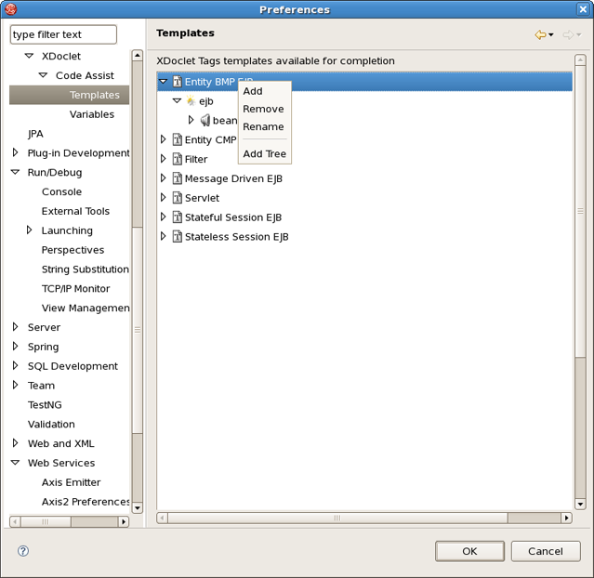The width and height of the screenshot is (594, 578).
Task: Click the Servlet template icon
Action: 177,198
